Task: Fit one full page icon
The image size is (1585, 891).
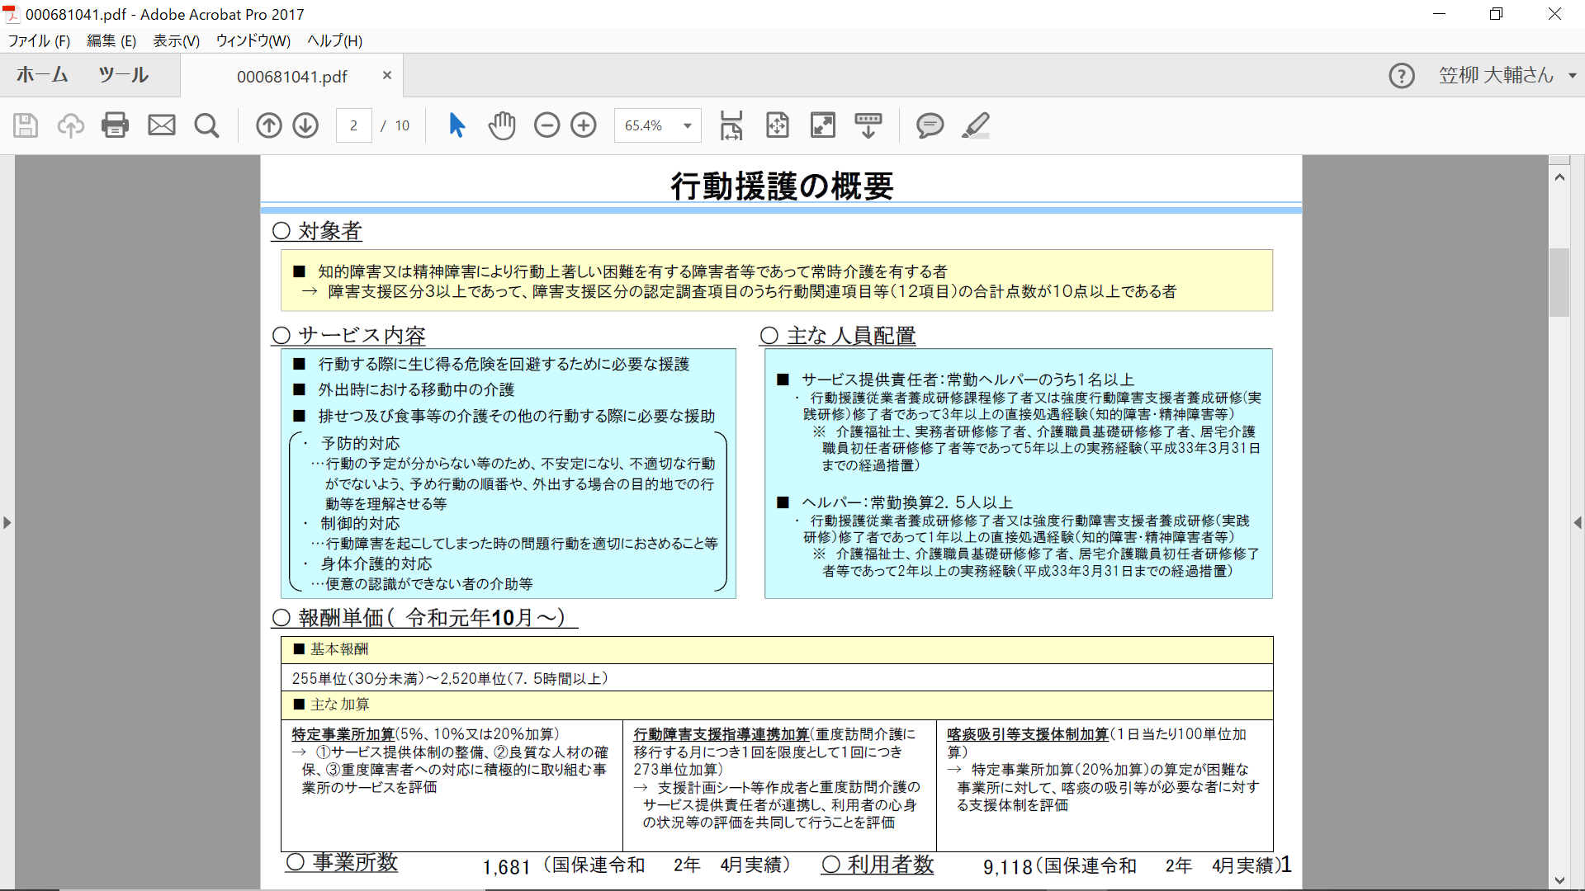Action: point(778,125)
